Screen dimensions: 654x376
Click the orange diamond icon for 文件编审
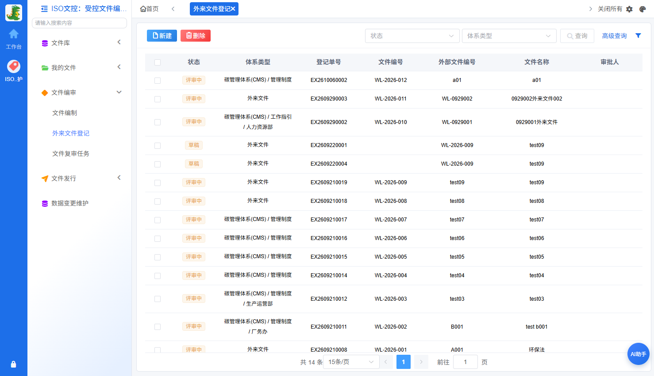coord(45,93)
